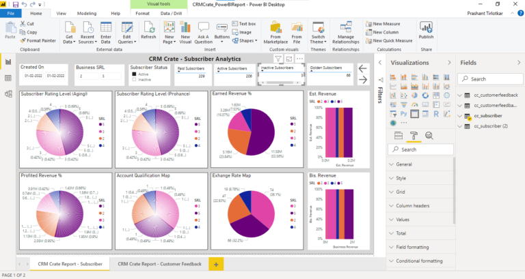Tick the Active subscriber status checkbox
The width and height of the screenshot is (525, 279).
pyautogui.click(x=134, y=74)
